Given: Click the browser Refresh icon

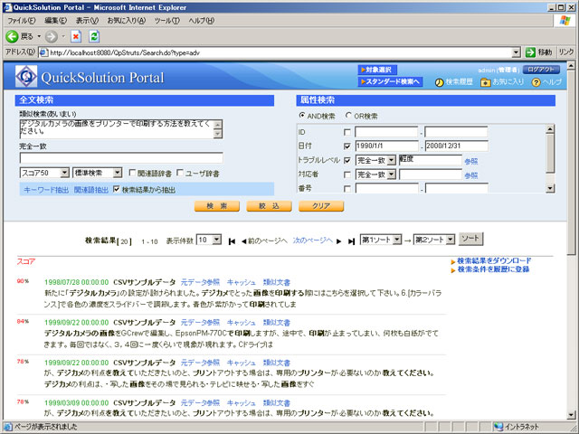Looking at the screenshot, I should [94, 36].
